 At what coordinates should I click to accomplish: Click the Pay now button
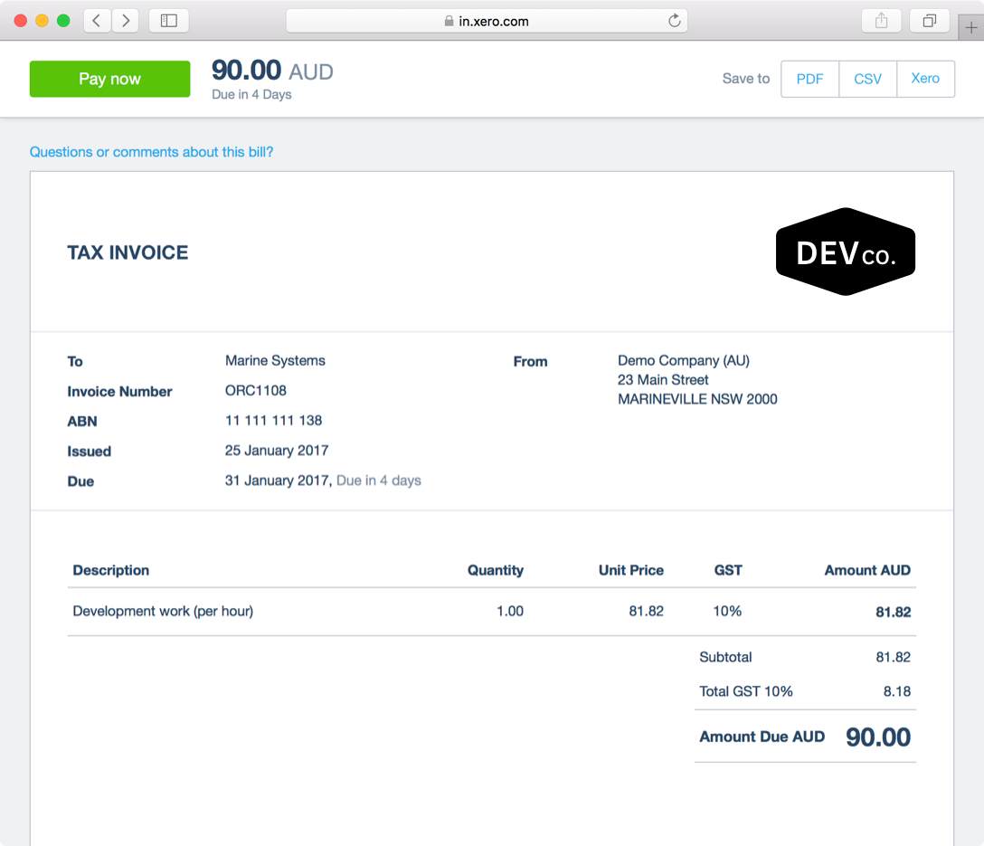(x=109, y=79)
